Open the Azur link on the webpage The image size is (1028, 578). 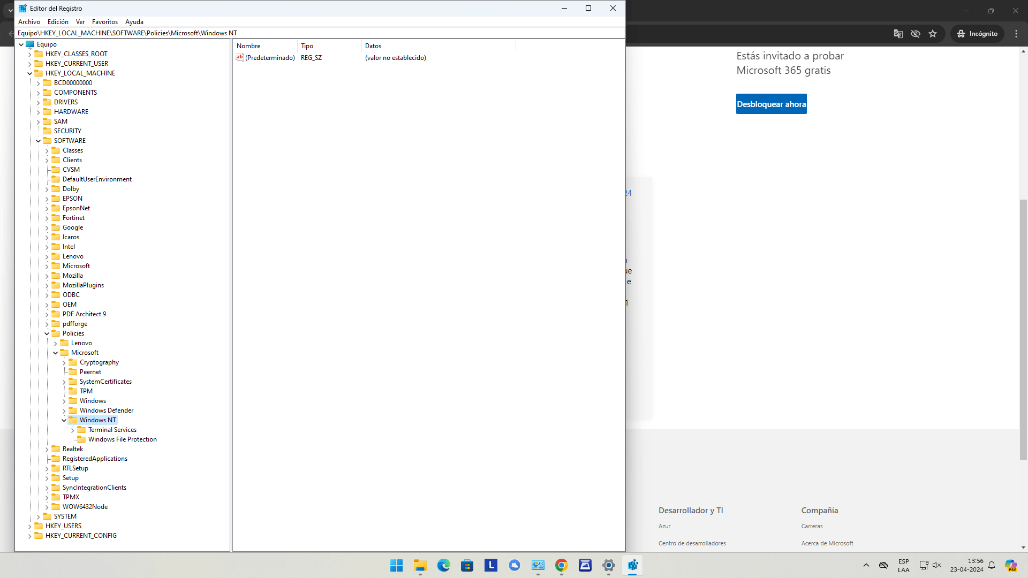[x=664, y=526]
